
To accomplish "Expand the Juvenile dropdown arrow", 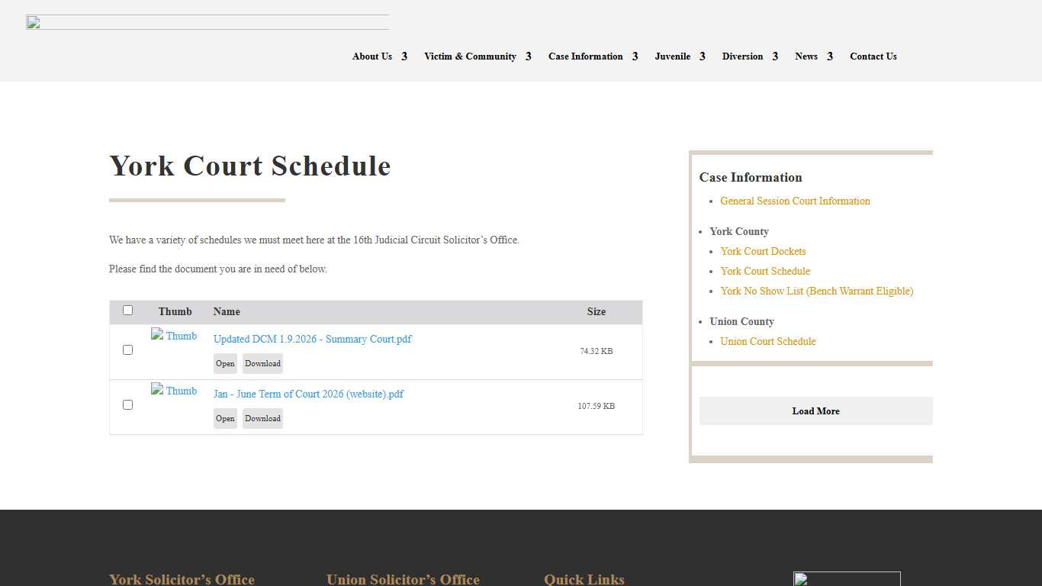I will [x=702, y=56].
